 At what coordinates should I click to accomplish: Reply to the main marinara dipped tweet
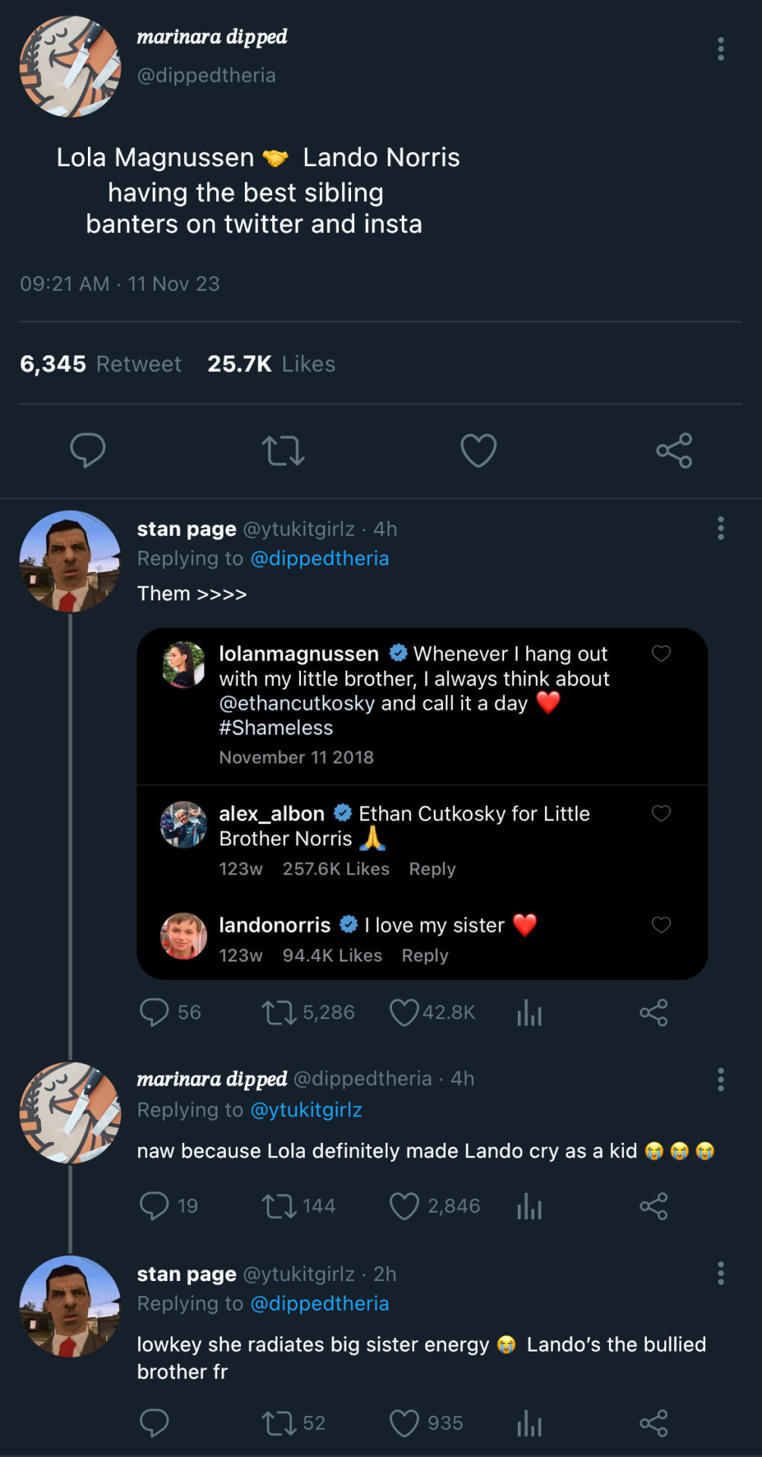pos(87,450)
